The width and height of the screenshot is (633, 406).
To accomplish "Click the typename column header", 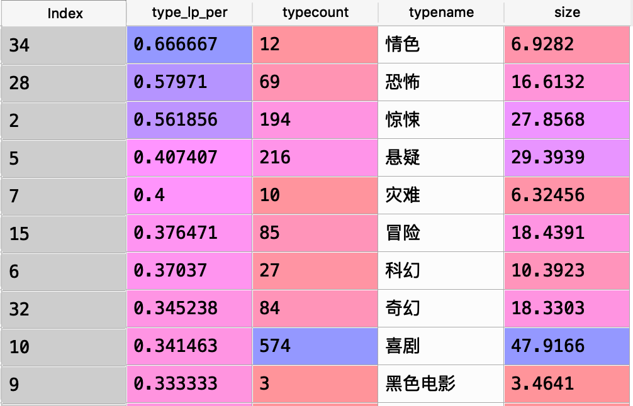I will [x=441, y=13].
